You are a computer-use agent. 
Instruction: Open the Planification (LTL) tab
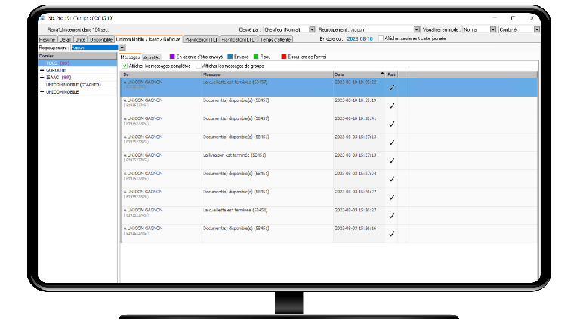click(x=239, y=39)
